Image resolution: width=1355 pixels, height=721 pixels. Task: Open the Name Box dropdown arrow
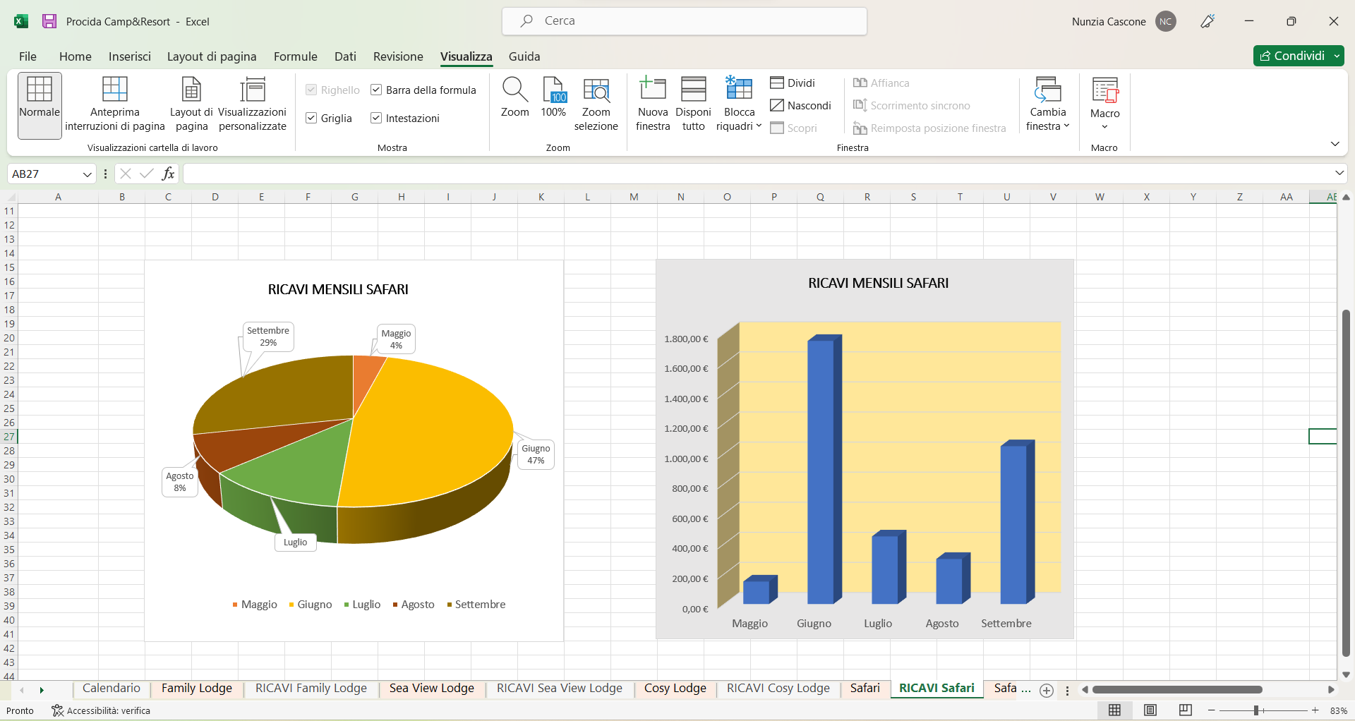pyautogui.click(x=87, y=174)
